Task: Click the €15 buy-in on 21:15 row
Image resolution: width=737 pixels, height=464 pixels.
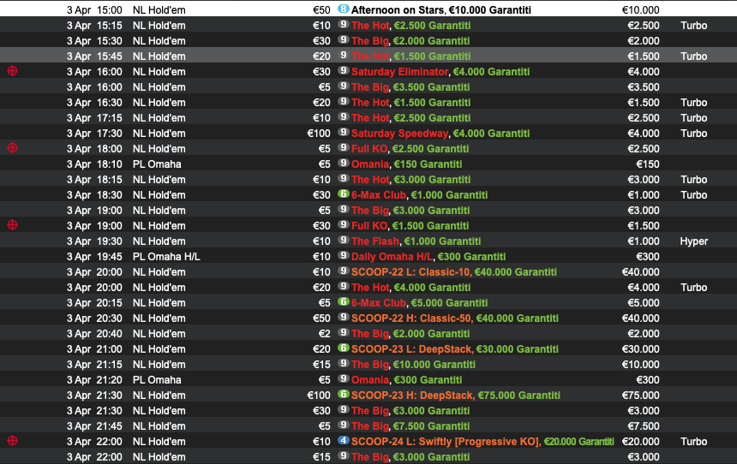Action: (321, 365)
